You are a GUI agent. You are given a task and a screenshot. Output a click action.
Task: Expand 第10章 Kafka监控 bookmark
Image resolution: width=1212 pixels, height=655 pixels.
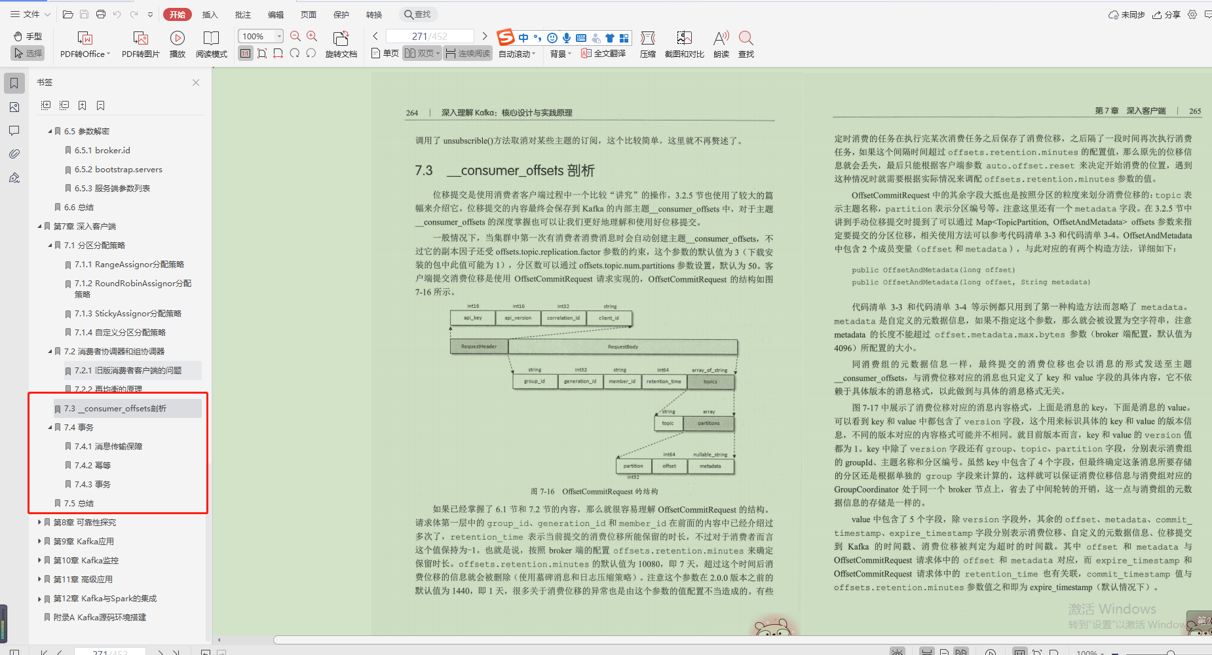[39, 560]
